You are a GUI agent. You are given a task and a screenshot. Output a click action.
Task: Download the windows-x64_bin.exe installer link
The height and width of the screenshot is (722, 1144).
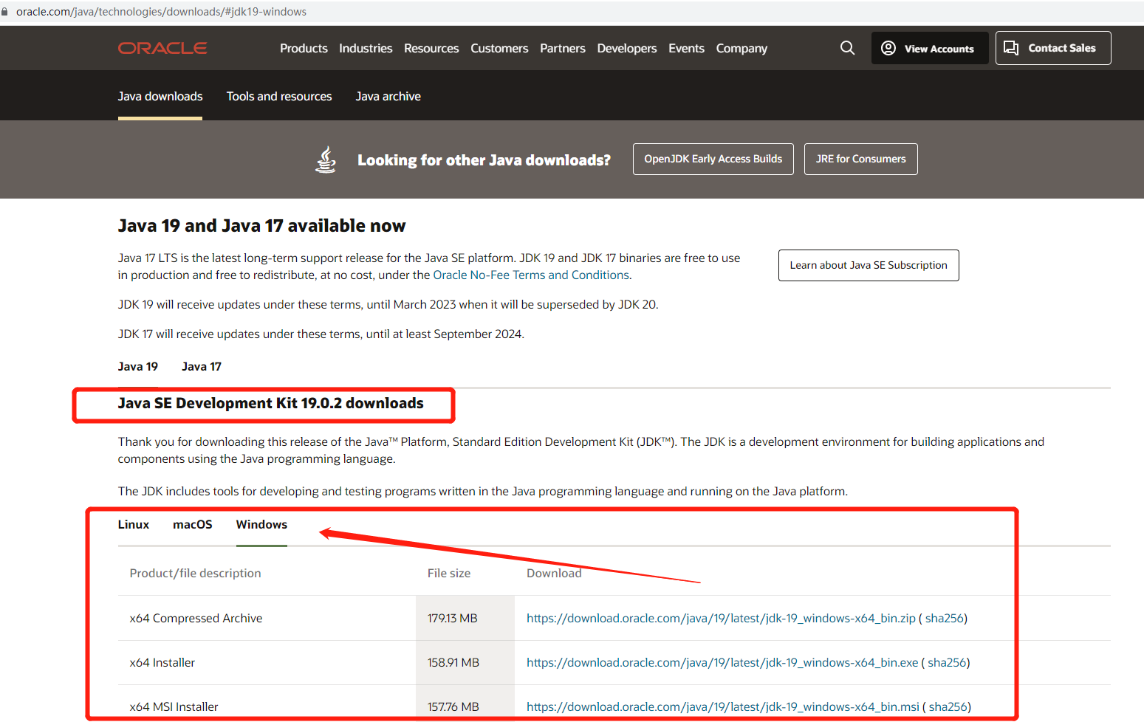(722, 662)
